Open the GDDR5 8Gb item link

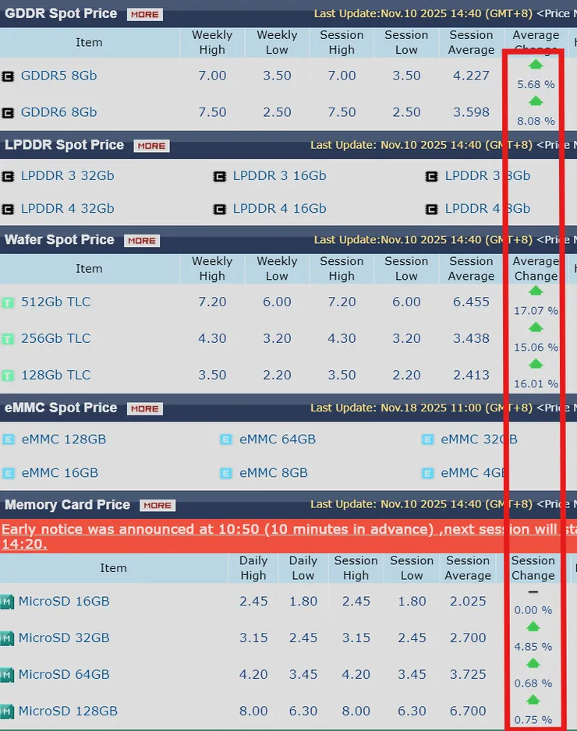coord(58,76)
